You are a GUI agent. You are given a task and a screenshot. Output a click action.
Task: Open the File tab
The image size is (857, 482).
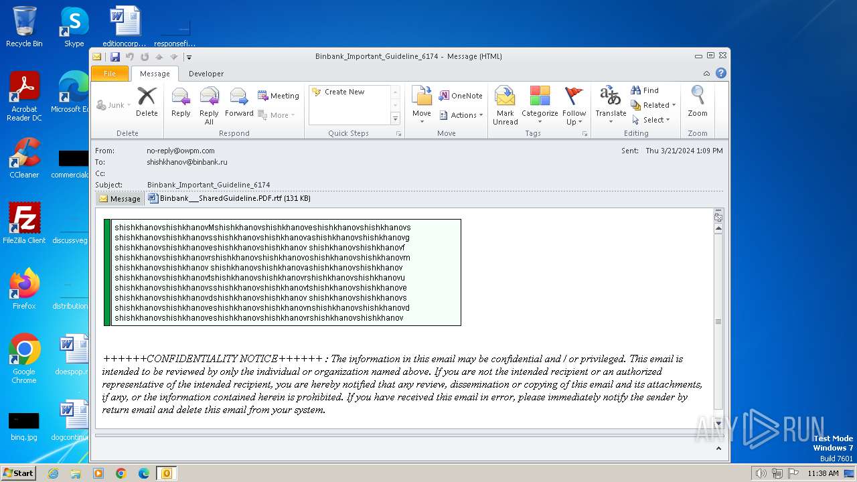click(110, 74)
